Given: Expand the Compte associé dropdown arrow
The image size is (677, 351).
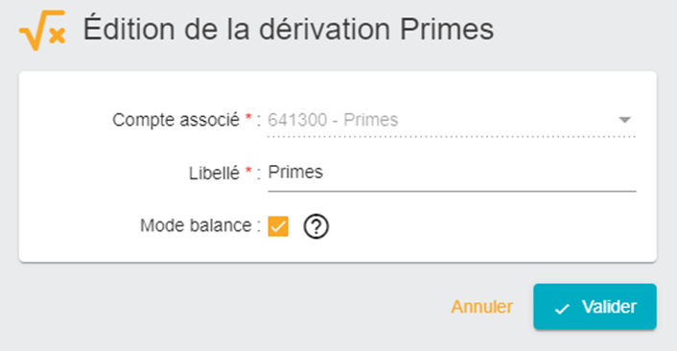Looking at the screenshot, I should tap(625, 120).
